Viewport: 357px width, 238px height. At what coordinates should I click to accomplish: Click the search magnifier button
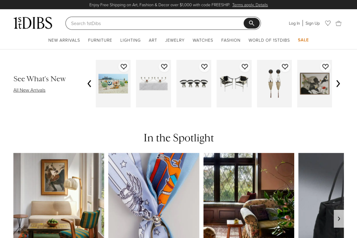pos(252,23)
